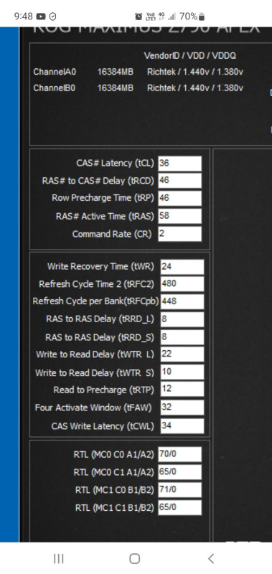Select the Write Recovery Time (tWR) field

point(182,267)
